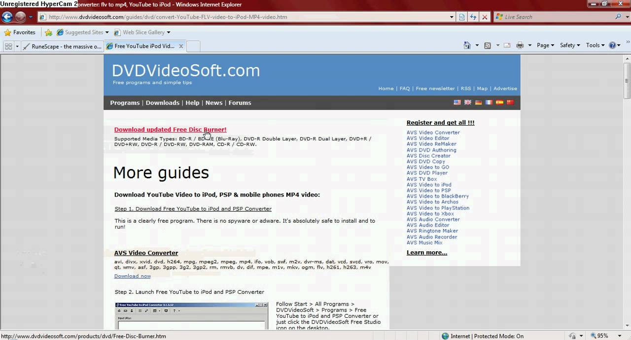Click the Home icon in command bar
This screenshot has height=340, width=631.
click(467, 45)
